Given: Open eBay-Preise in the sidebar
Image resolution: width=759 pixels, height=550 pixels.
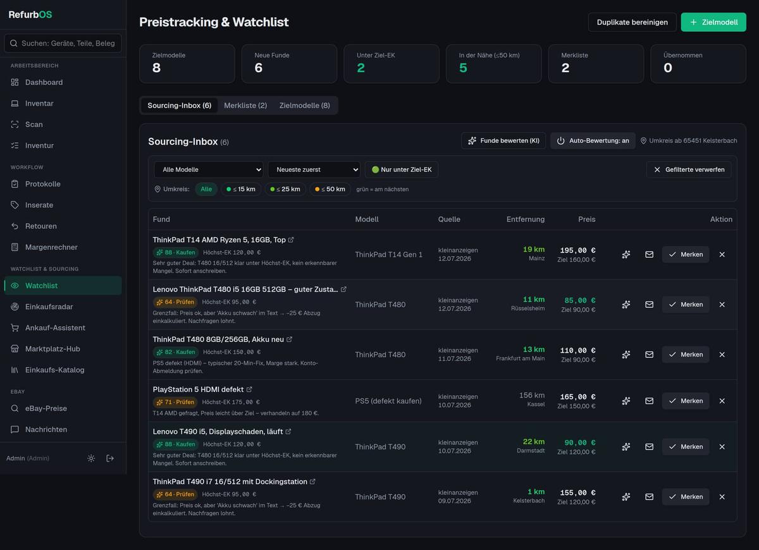Looking at the screenshot, I should [x=63, y=408].
